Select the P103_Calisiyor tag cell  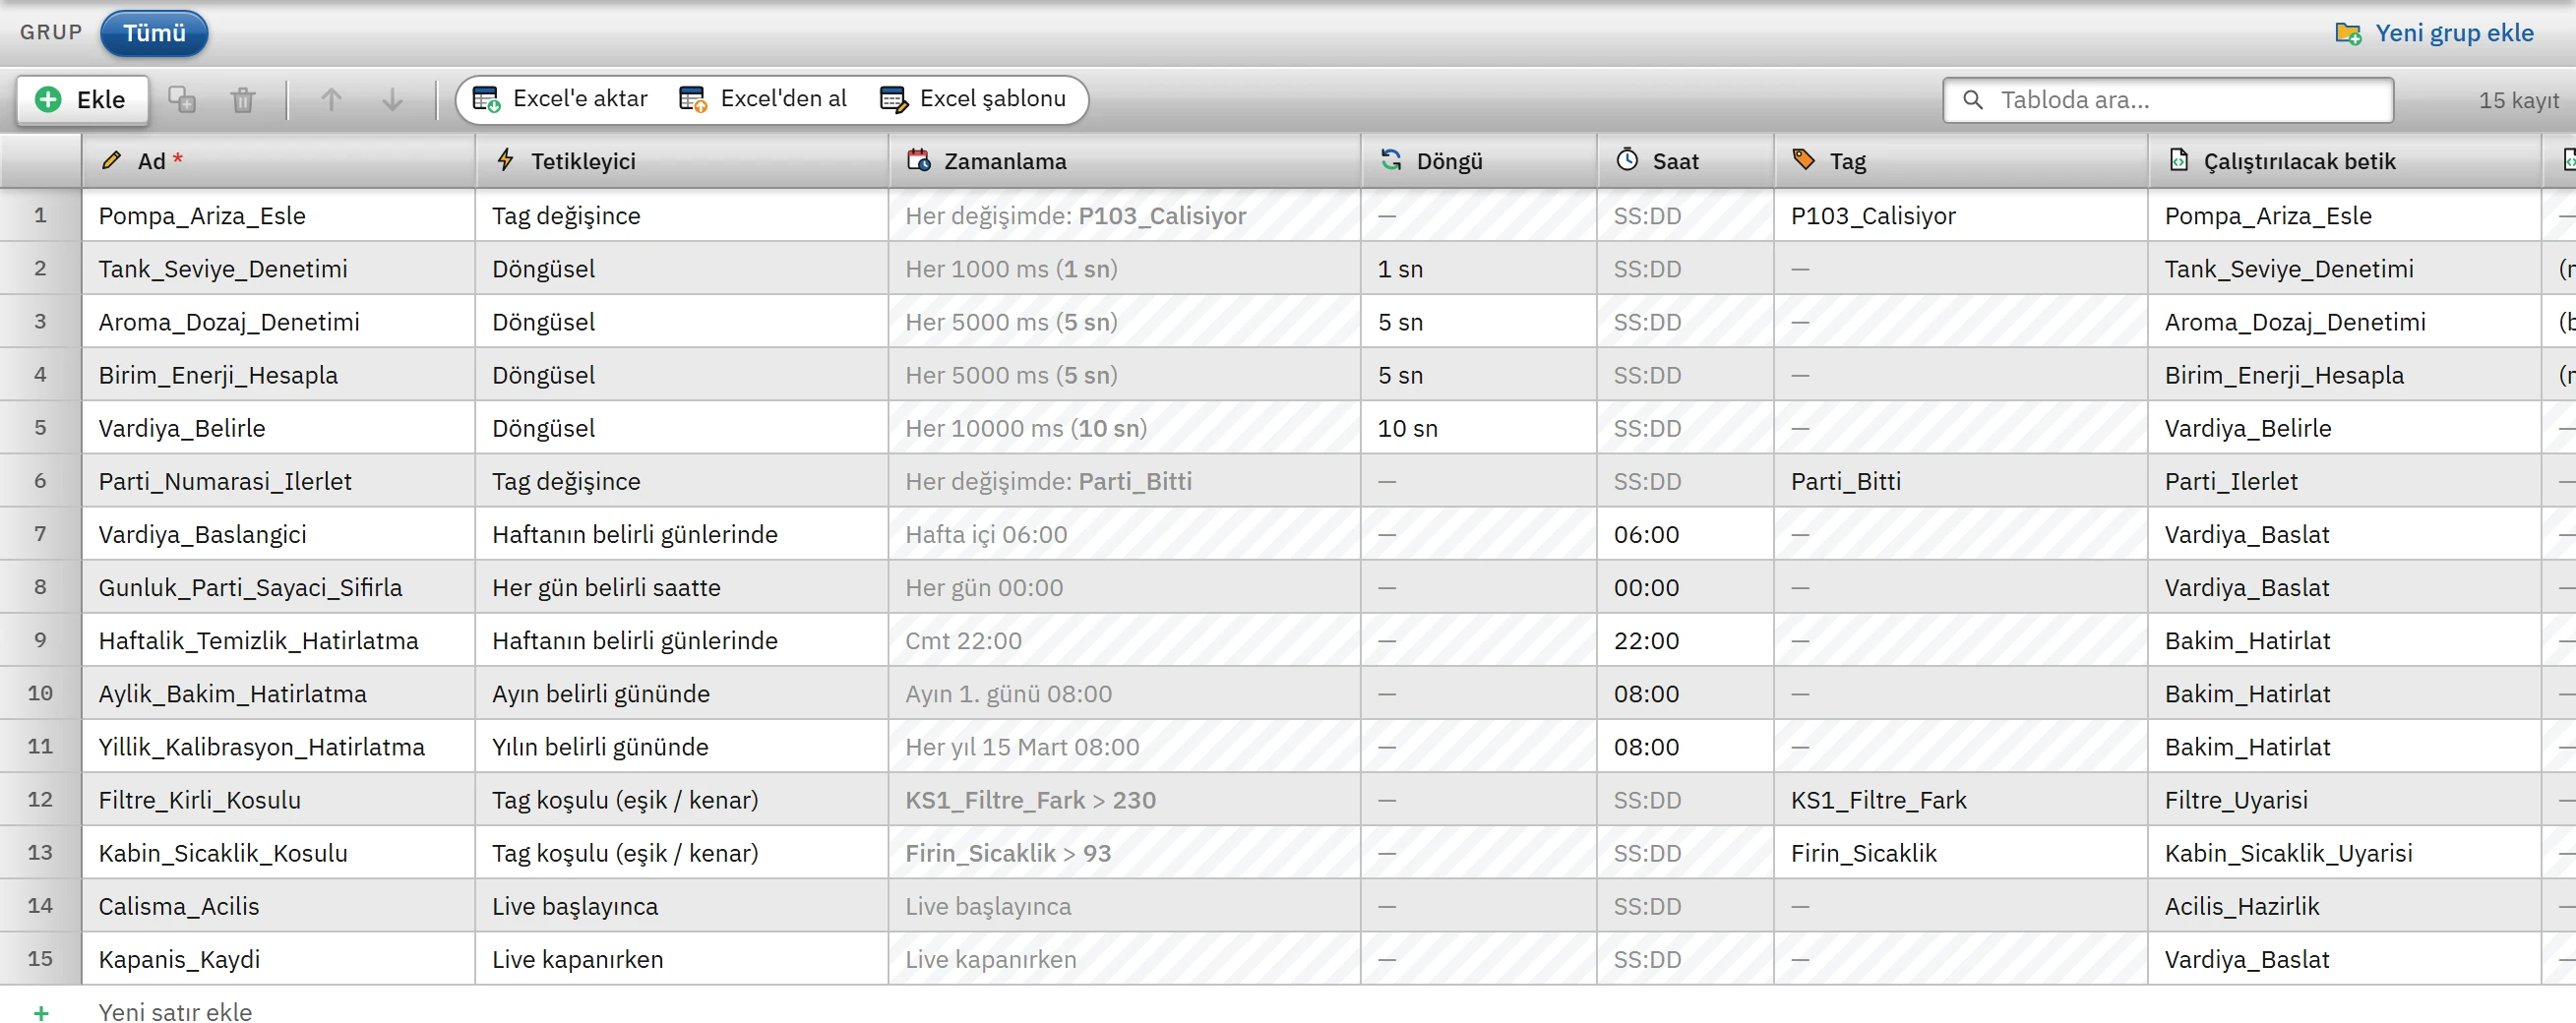pos(1961,215)
